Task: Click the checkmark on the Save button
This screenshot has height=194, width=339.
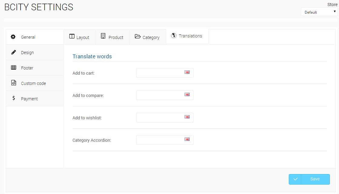Action: coord(295,179)
